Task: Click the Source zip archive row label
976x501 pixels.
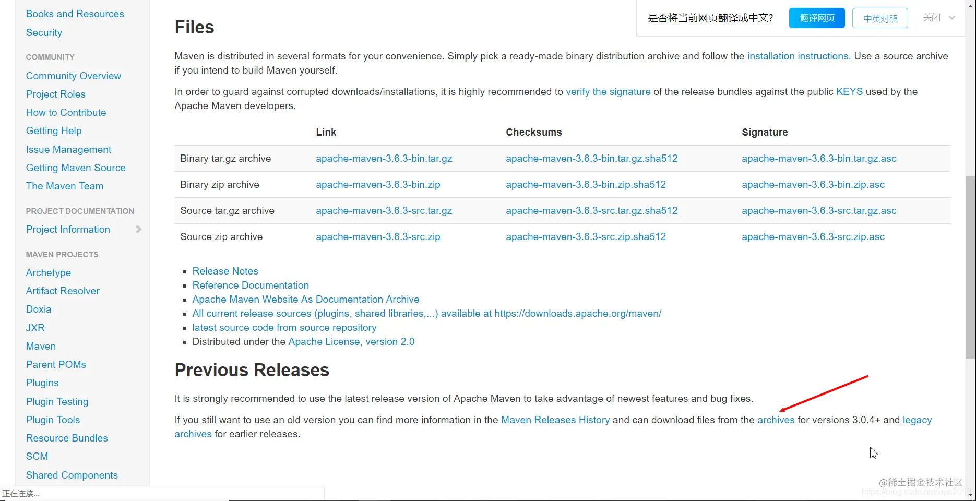Action: pos(221,236)
